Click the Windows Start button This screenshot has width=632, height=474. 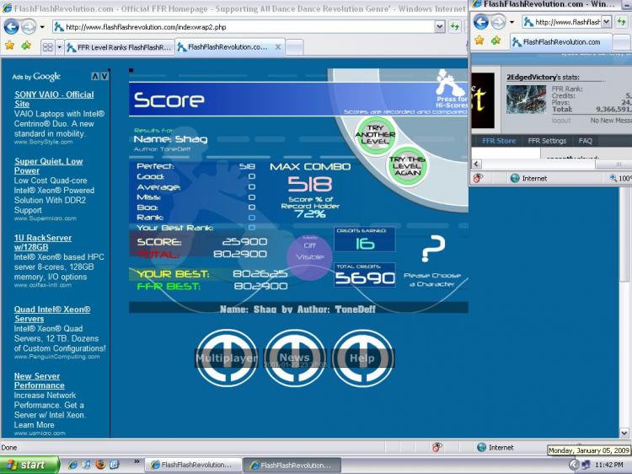[x=29, y=465]
